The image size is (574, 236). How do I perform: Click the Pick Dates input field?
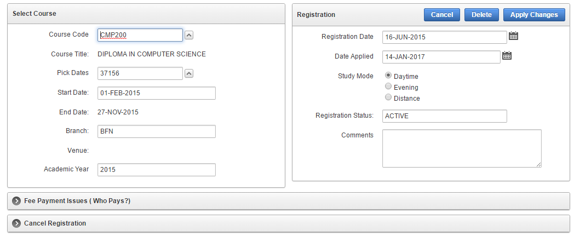click(x=140, y=73)
